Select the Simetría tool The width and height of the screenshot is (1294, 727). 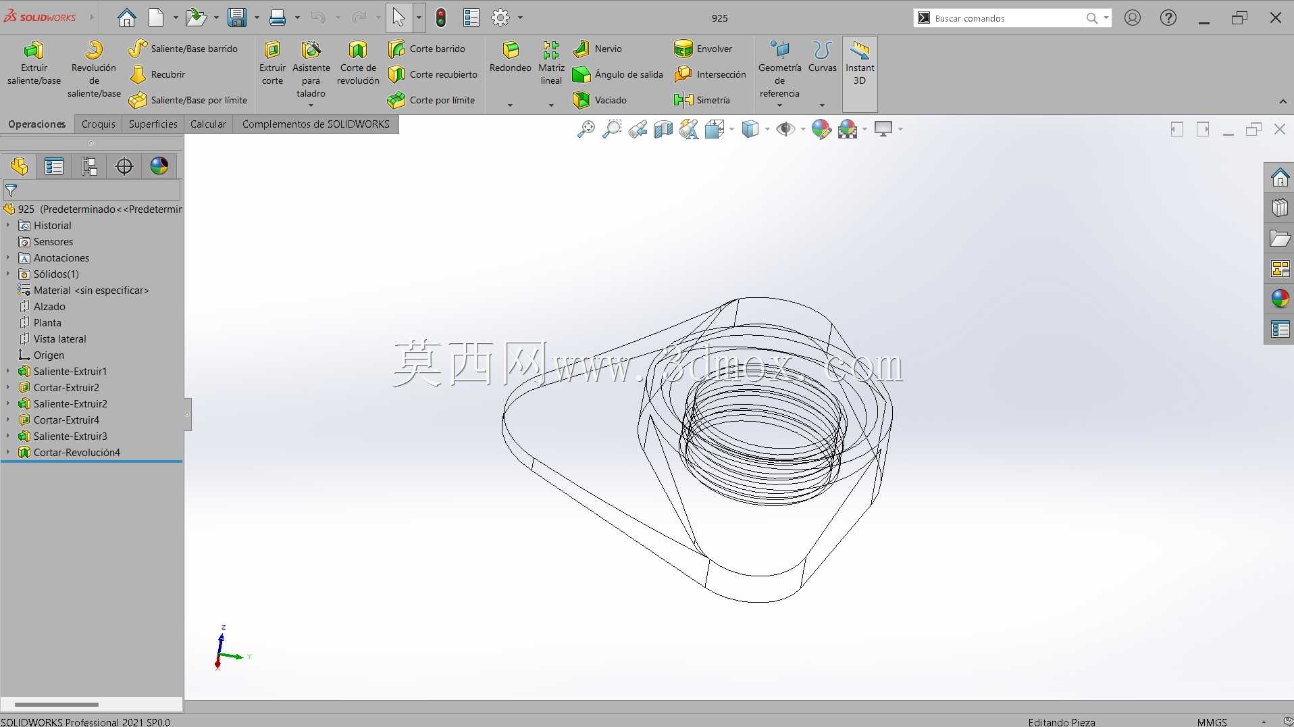702,100
